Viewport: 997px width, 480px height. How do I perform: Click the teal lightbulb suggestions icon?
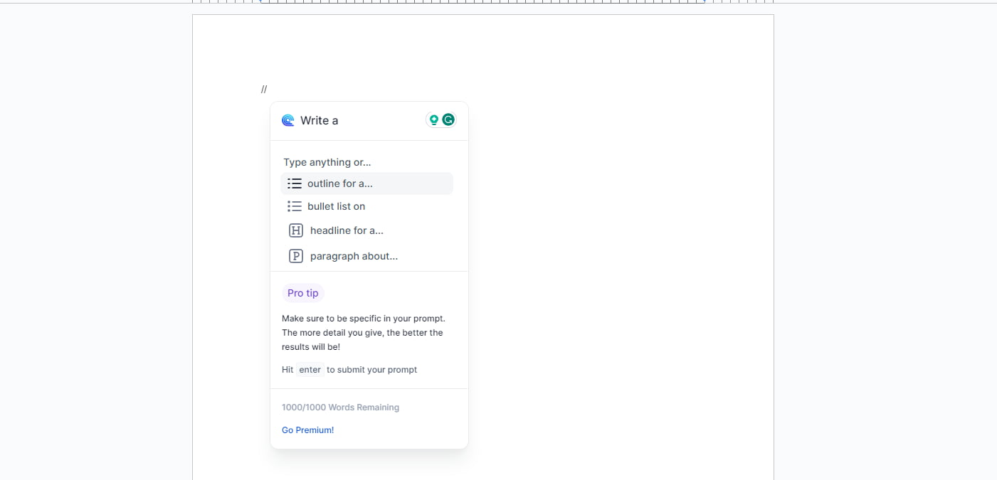pyautogui.click(x=433, y=119)
